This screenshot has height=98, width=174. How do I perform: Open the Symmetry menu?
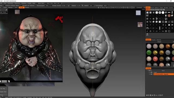coord(10,3)
